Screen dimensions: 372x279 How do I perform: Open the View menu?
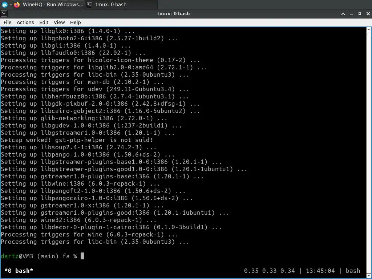(x=59, y=22)
